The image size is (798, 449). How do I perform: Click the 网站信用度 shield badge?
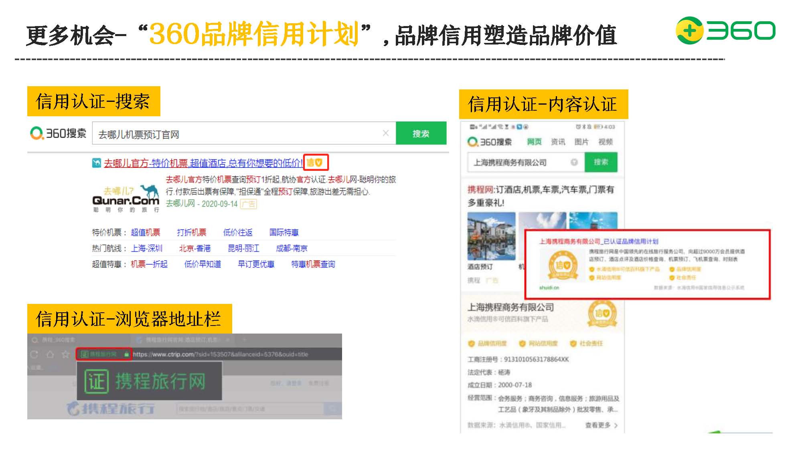(x=539, y=344)
